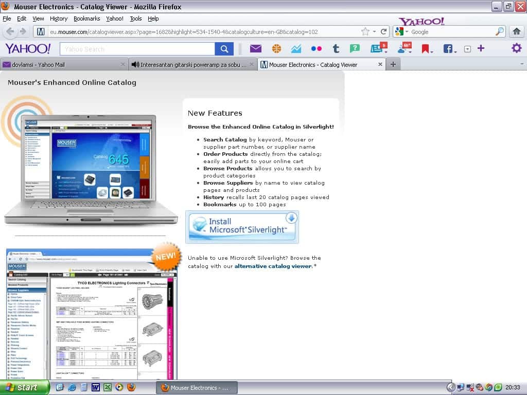
Task: Go to Firefox Home page icon
Action: (x=517, y=31)
